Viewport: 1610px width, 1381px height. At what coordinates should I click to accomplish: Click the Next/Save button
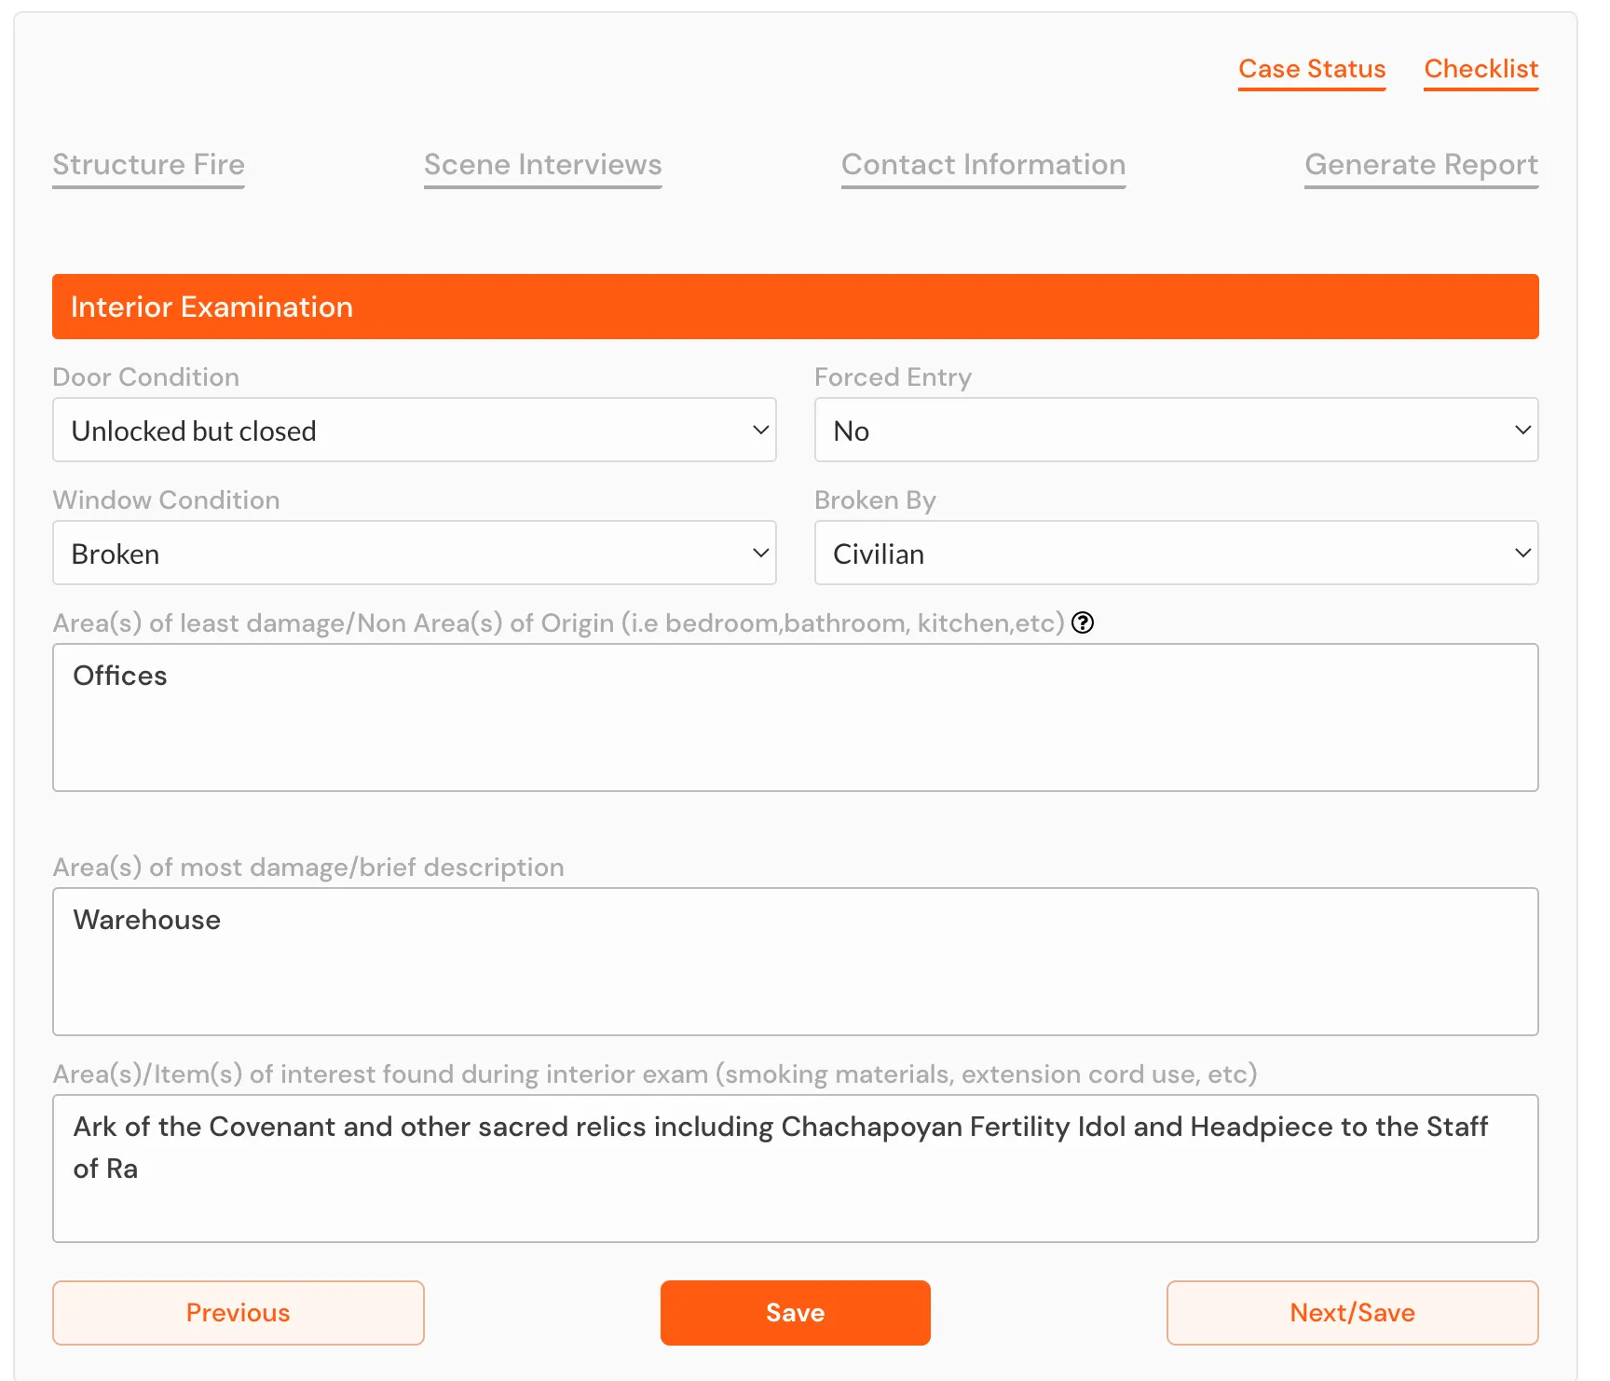(1352, 1313)
